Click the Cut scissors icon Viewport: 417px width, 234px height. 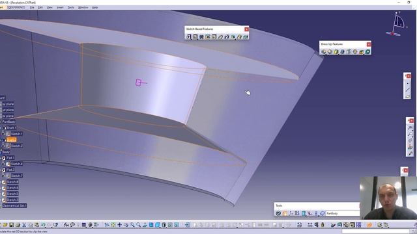tap(24, 225)
